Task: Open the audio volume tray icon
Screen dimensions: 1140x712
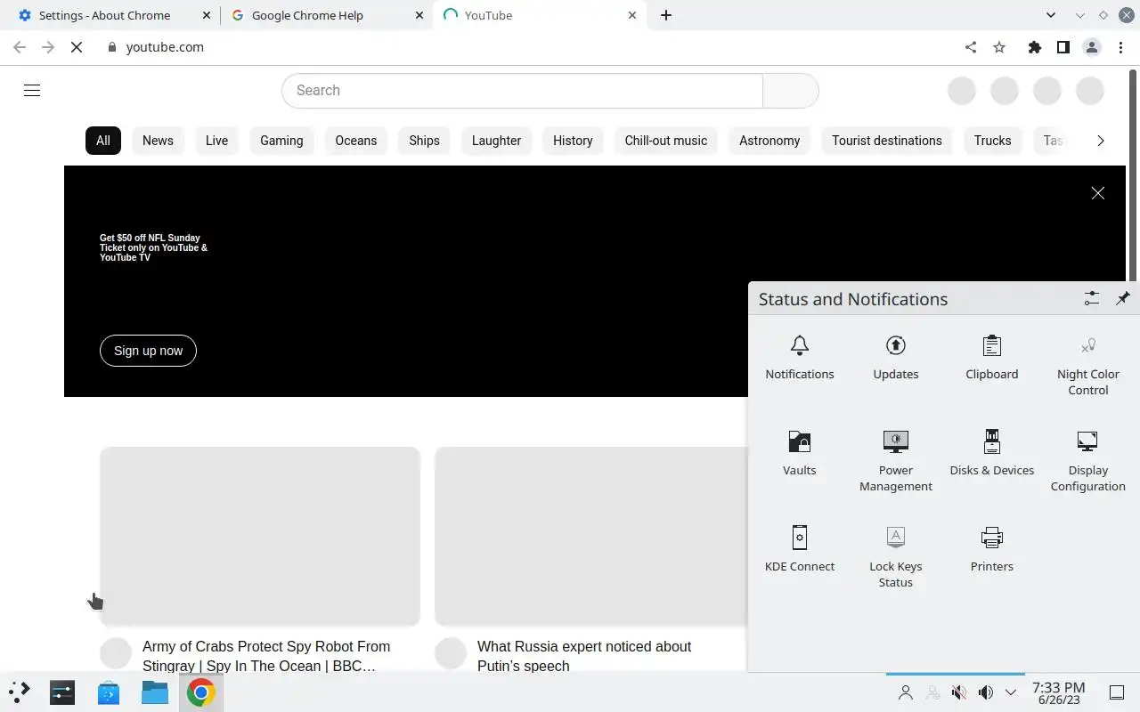Action: pos(985,692)
